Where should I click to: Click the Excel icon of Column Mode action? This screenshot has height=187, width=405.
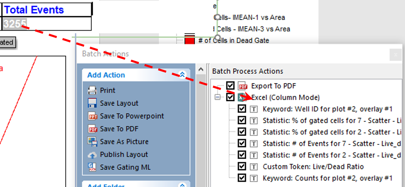[x=242, y=97]
